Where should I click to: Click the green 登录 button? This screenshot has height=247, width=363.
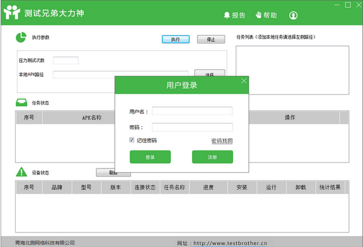150,157
